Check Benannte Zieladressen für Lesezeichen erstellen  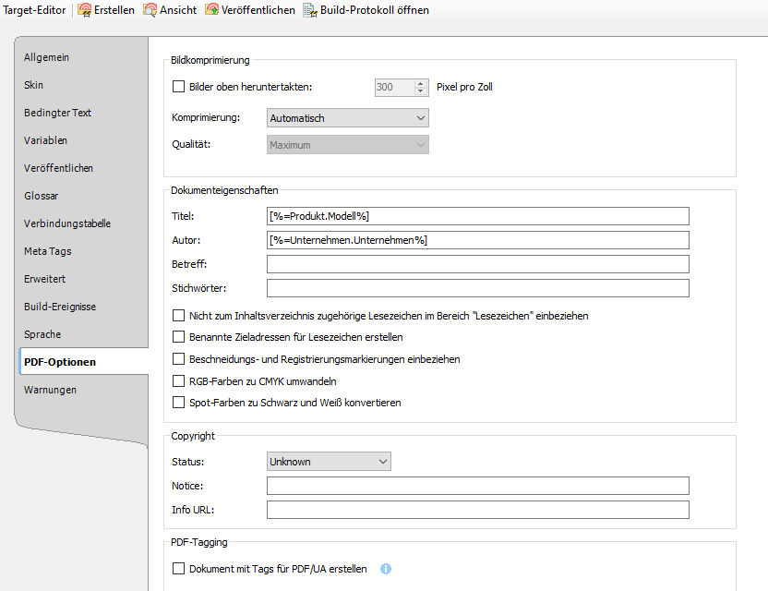click(179, 337)
